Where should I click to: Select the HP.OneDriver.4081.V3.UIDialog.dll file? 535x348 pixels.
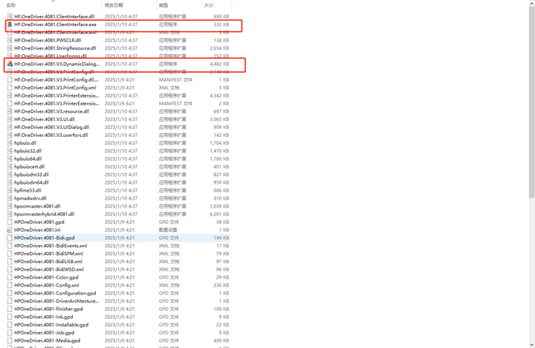tap(51, 127)
